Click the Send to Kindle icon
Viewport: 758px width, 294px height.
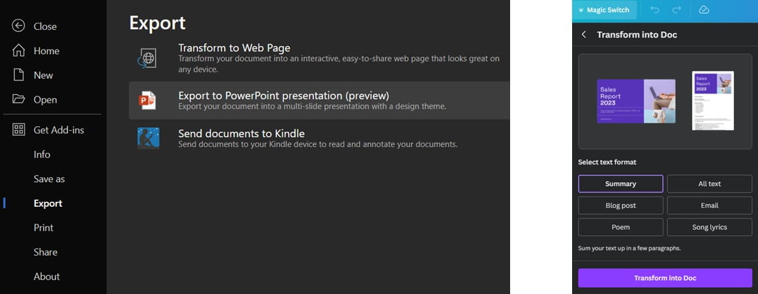click(148, 138)
